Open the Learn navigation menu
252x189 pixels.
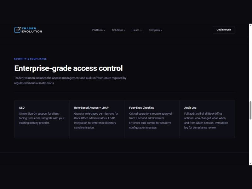137,30
